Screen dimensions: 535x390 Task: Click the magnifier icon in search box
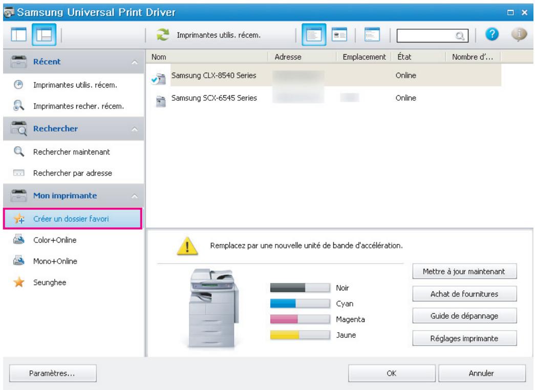[460, 35]
